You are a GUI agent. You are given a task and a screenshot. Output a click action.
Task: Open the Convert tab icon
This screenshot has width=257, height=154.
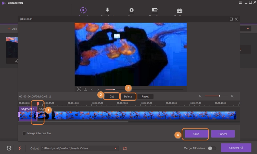click(x=83, y=10)
